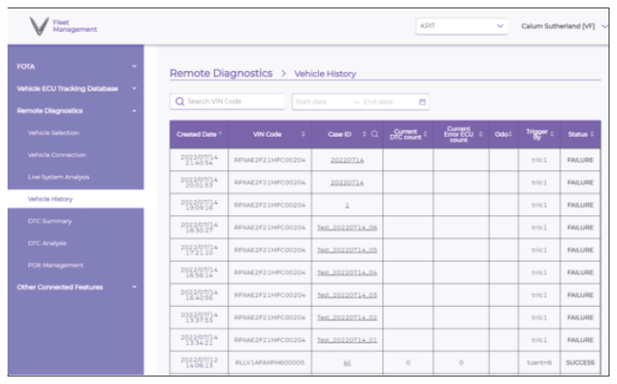Image resolution: width=617 pixels, height=384 pixels.
Task: Sort by Current DTC count arrows
Action: coord(425,132)
